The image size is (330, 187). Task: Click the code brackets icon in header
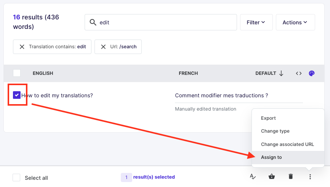299,73
